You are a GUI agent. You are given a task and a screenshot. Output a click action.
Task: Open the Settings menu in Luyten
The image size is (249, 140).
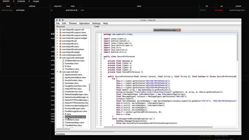point(96,23)
